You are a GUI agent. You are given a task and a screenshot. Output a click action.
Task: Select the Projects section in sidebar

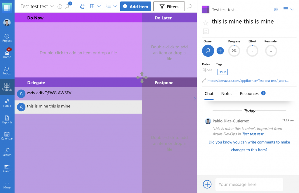[7, 87]
